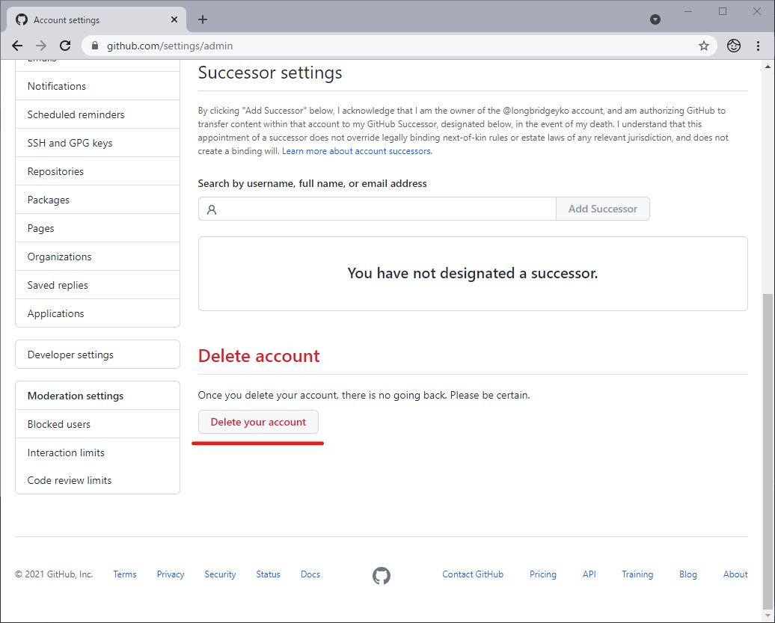
Task: Go to Pages settings
Action: coord(97,228)
